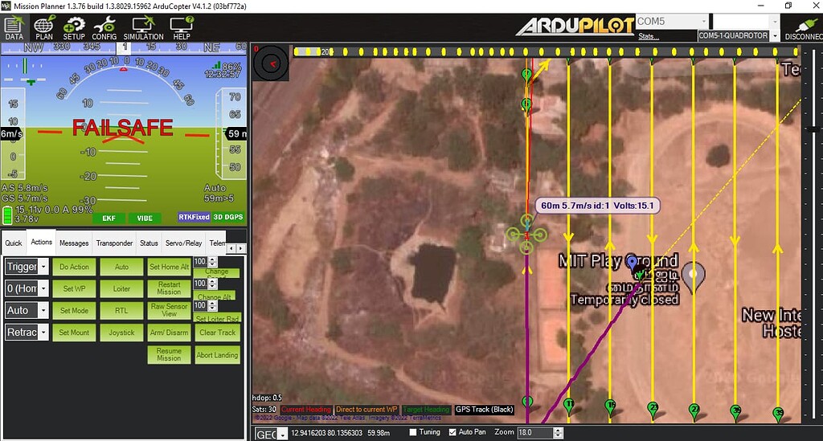Open the SIMULATION screen
823x441 pixels.
coord(143,28)
